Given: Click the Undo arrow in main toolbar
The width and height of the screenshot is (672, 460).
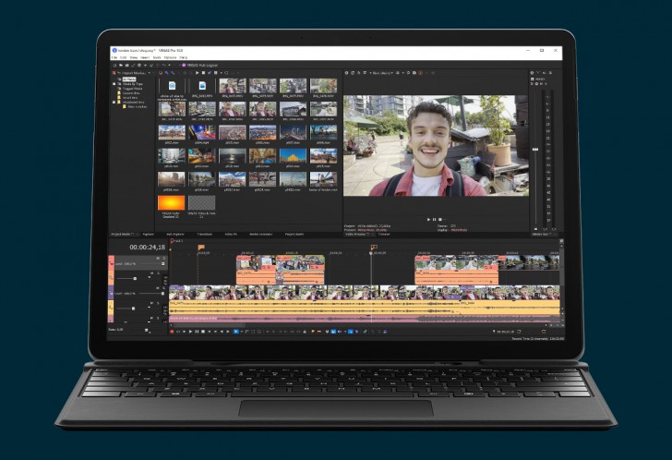Looking at the screenshot, I should click(163, 66).
